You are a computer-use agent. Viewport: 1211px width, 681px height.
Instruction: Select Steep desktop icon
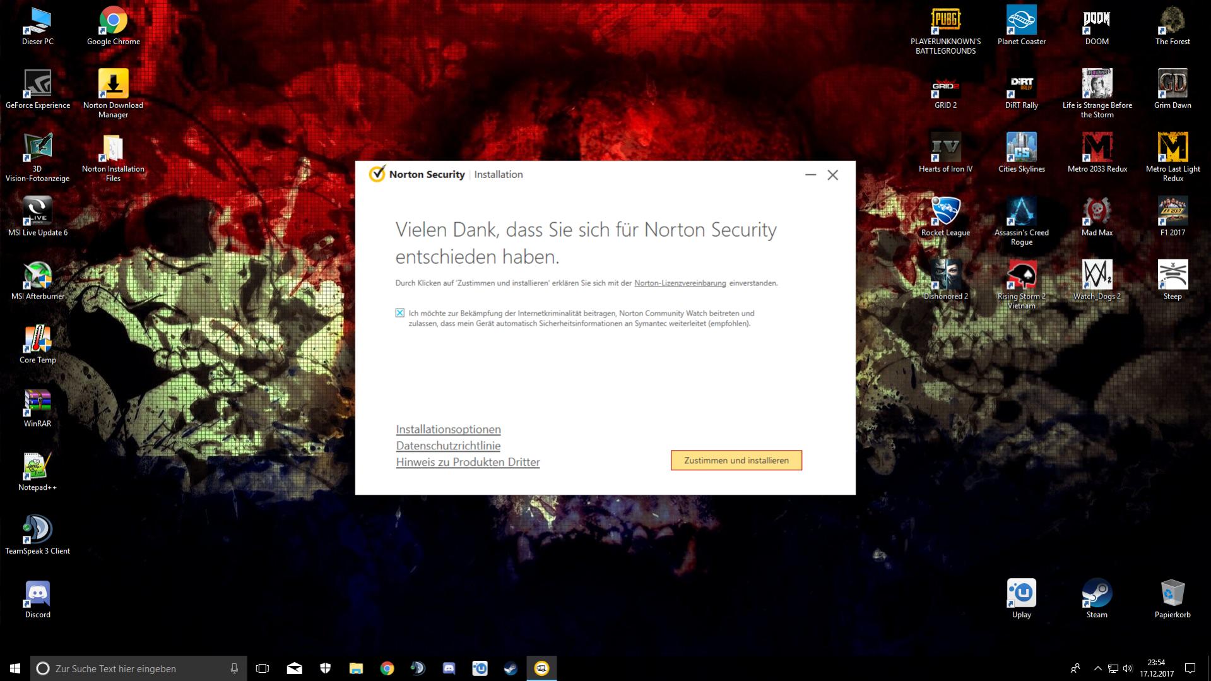[1173, 280]
